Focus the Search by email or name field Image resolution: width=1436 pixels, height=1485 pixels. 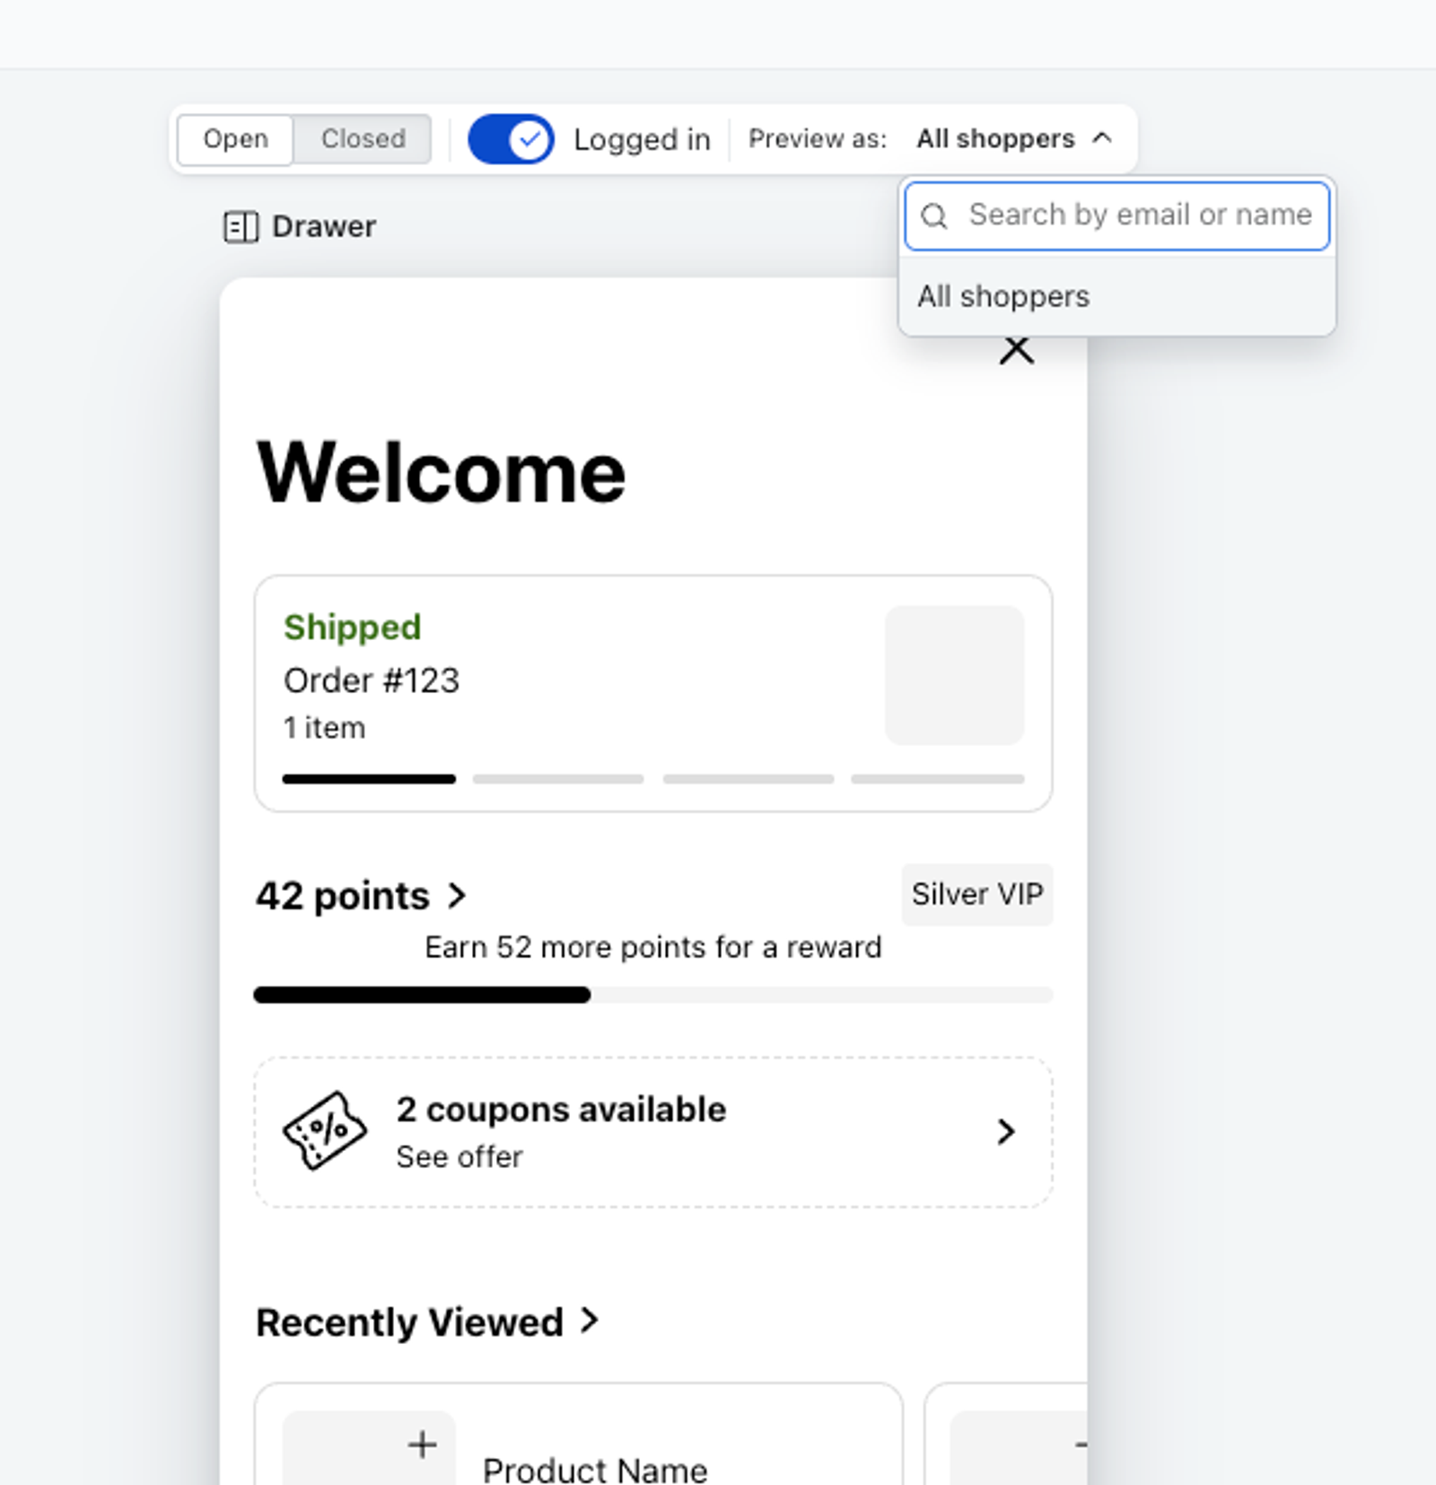pos(1117,215)
